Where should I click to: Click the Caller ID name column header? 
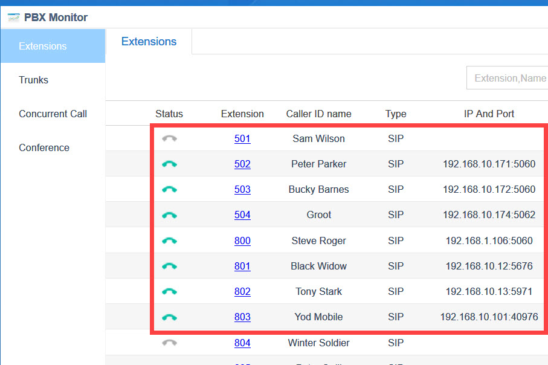pyautogui.click(x=319, y=114)
